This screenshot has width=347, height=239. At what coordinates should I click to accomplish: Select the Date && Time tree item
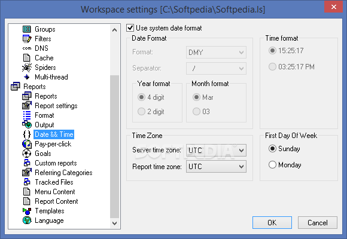pyautogui.click(x=54, y=134)
